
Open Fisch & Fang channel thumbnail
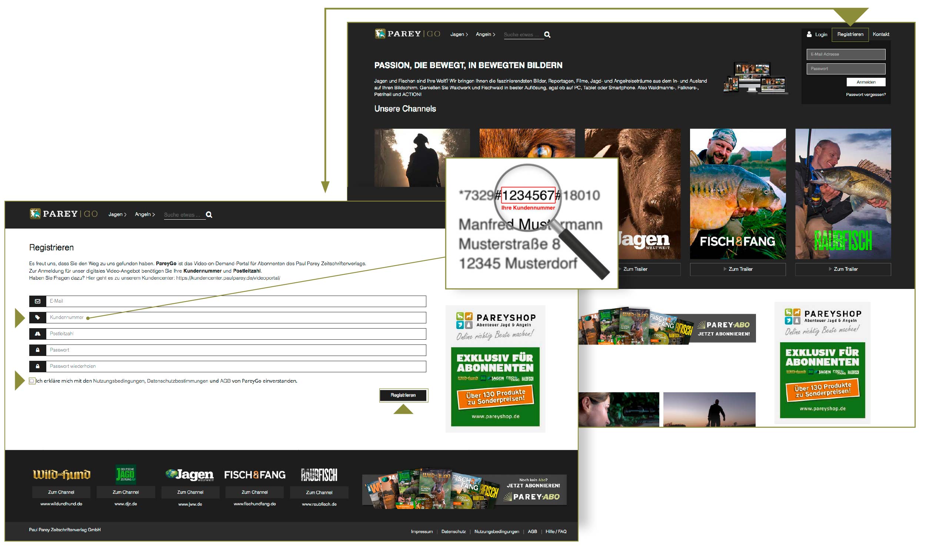[738, 194]
